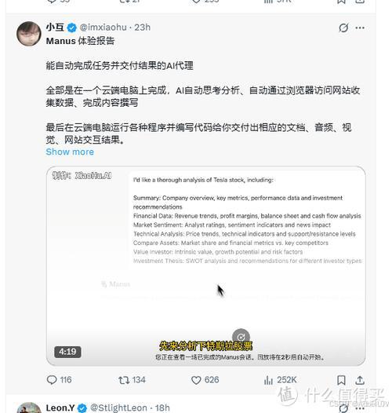Open the three-dot more menu on 小互's tweet
This screenshot has width=392, height=413.
click(360, 27)
